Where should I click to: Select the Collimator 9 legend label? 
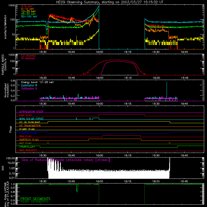[x=29, y=88]
